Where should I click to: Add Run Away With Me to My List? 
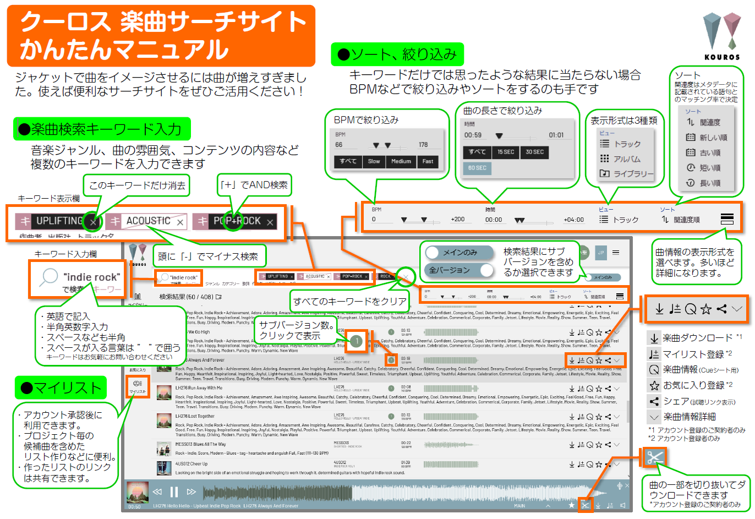(581, 389)
